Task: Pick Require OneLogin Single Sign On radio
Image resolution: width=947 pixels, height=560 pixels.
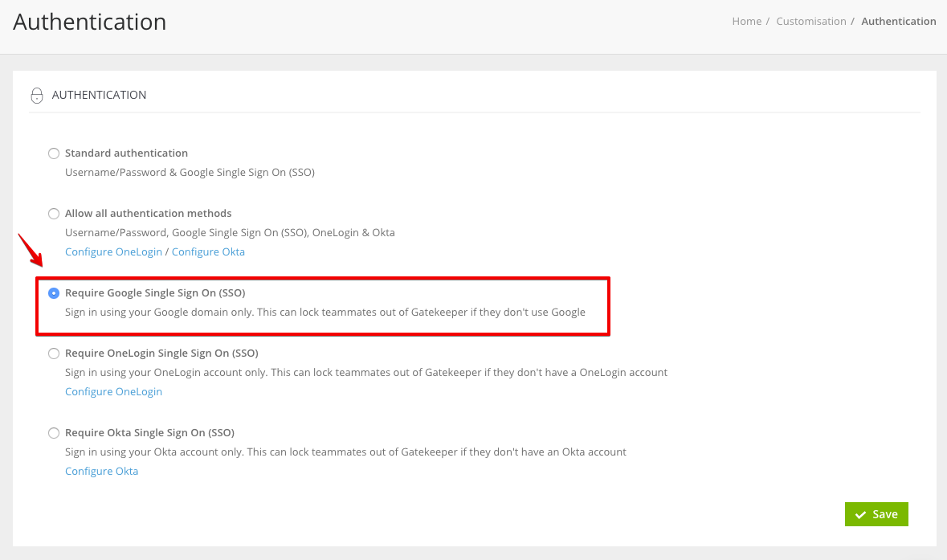Action: 54,354
